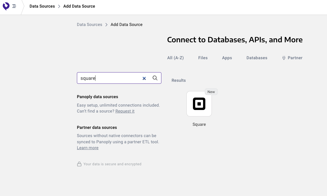Click Data Sources in the page breadcrumb
327x196 pixels.
[89, 25]
